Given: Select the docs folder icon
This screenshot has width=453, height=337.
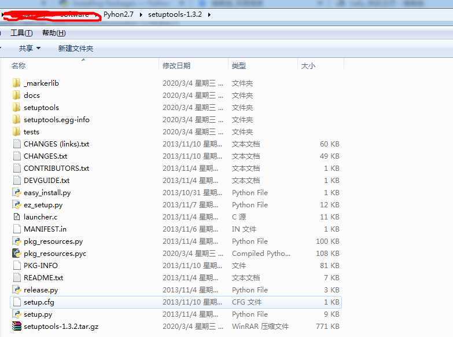Looking at the screenshot, I should [16, 96].
